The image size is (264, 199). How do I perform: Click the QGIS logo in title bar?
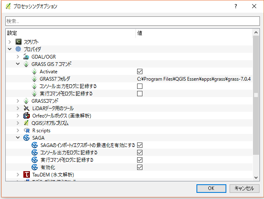click(x=8, y=7)
